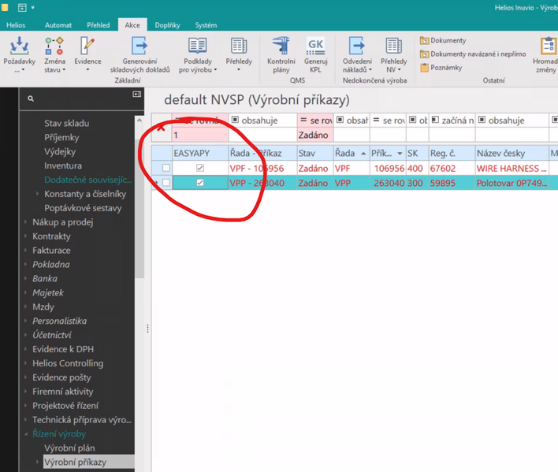The height and width of the screenshot is (472, 558).
Task: Expand the Nákup a prodej tree node
Action: click(26, 222)
